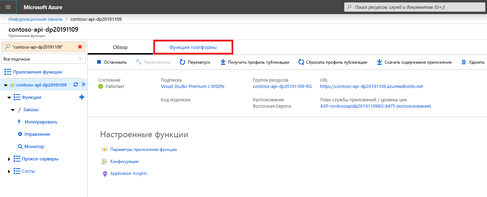
Task: Open the contoso-api-dp20191109.azurewebsites.net URL
Action: pyautogui.click(x=371, y=86)
